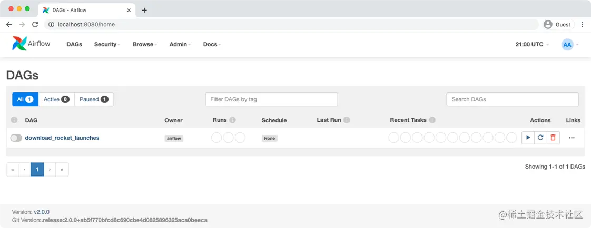This screenshot has height=228, width=591.
Task: Select page 1 in pagination
Action: click(x=37, y=169)
